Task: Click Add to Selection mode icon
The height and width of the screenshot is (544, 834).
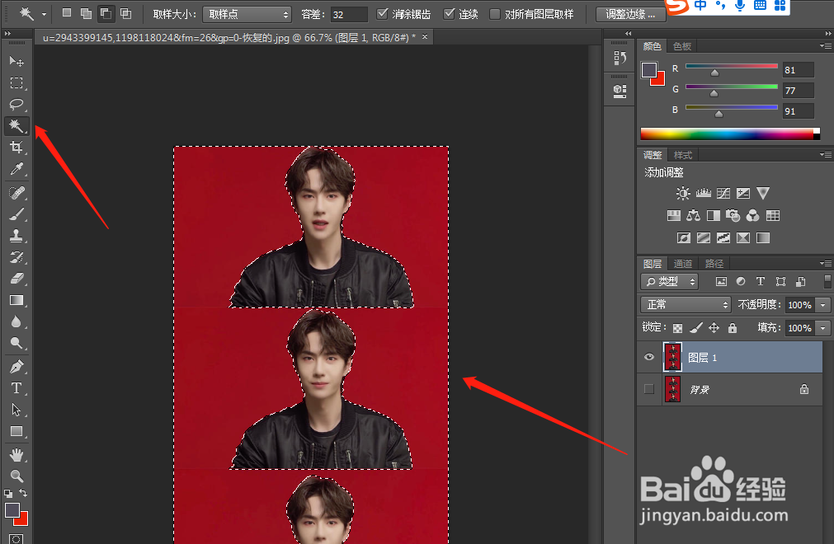Action: [86, 13]
